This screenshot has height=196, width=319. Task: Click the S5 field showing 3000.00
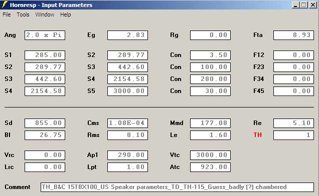pyautogui.click(x=127, y=91)
